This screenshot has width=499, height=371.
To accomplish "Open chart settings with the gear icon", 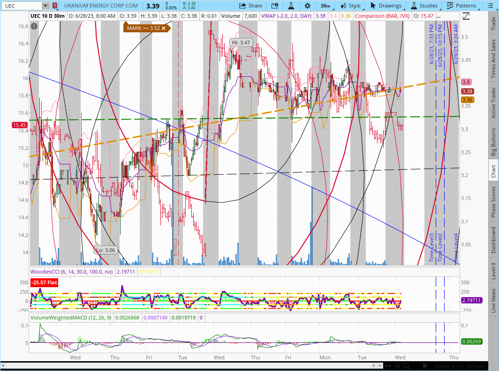I will point(307,6).
